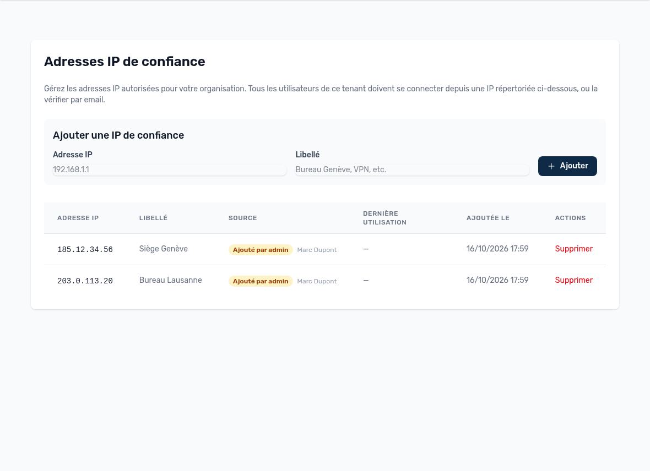Focus the Libellé input field
650x471 pixels.
[412, 169]
